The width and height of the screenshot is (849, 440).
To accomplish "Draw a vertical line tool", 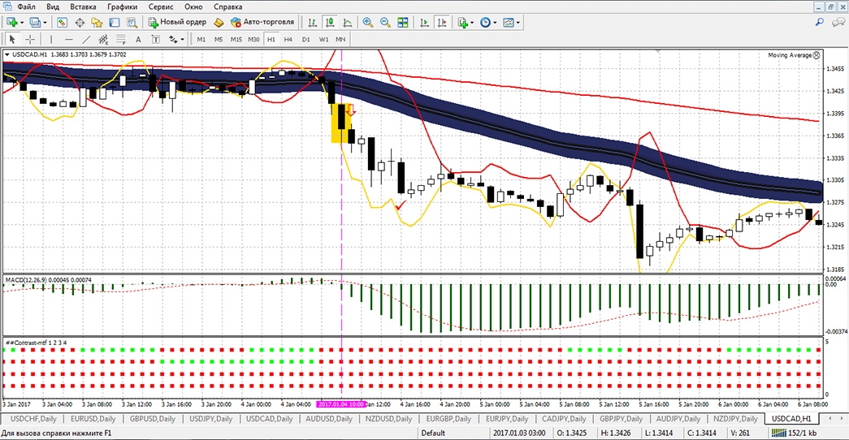I will point(51,39).
